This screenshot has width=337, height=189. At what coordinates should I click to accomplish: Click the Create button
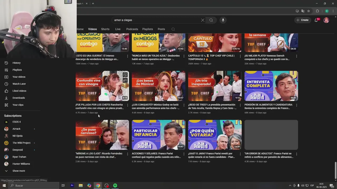(303, 20)
